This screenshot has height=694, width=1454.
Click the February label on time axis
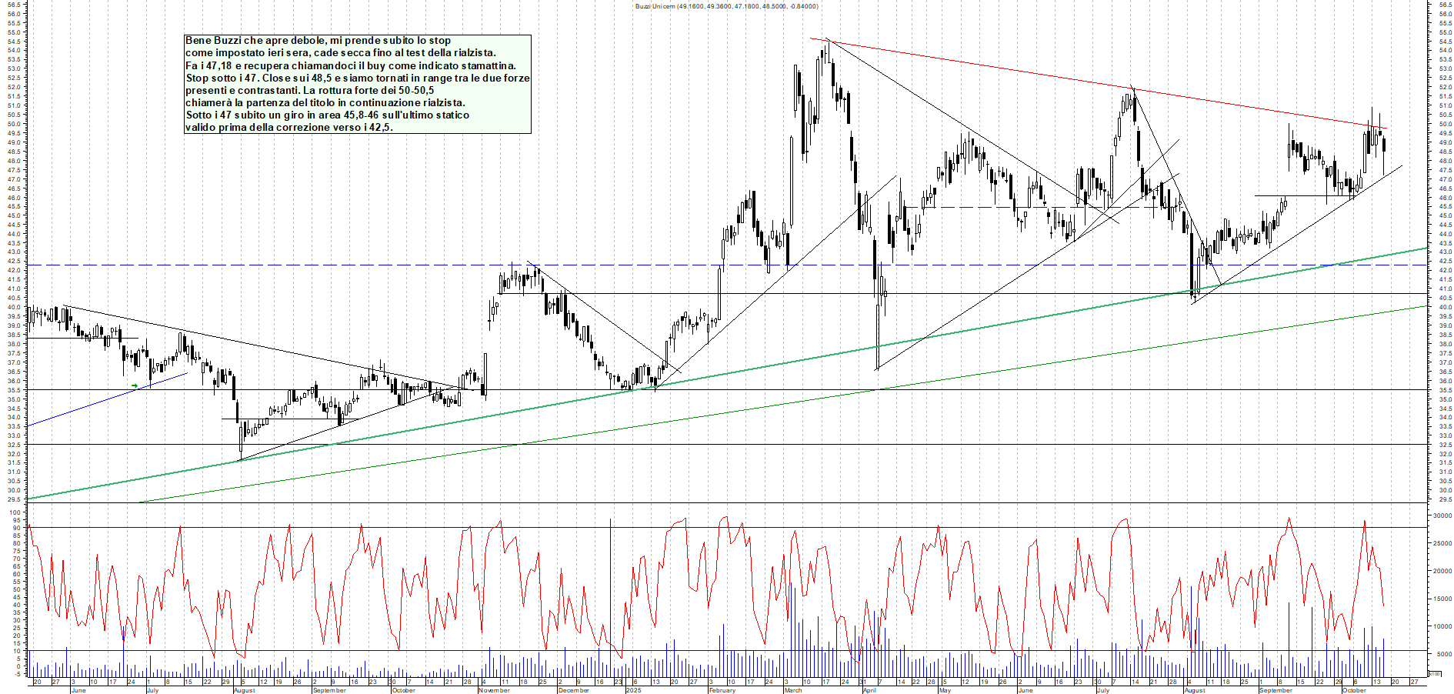722,690
